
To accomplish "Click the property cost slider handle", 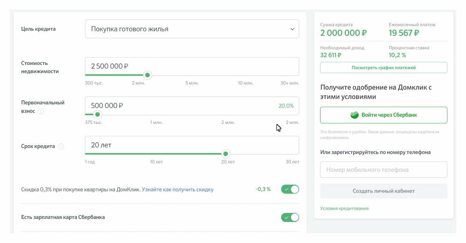I will coord(147,75).
